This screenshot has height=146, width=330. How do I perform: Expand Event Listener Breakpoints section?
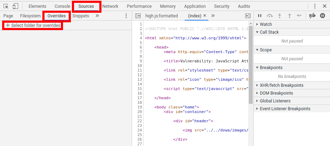pyautogui.click(x=285, y=109)
